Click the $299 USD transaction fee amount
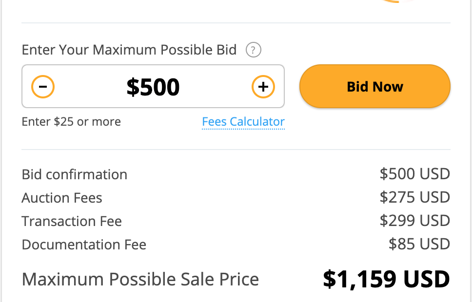Image resolution: width=472 pixels, height=302 pixels. (x=415, y=221)
